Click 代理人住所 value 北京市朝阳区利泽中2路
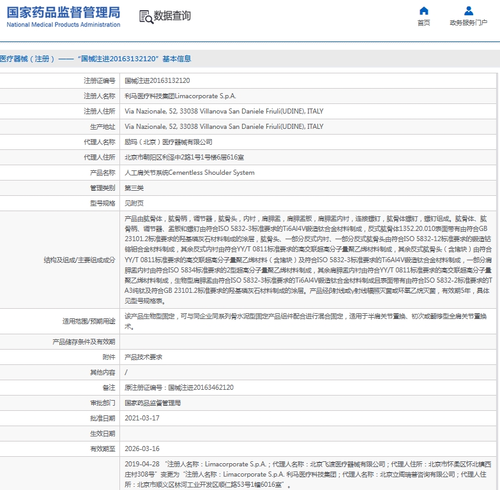 (x=185, y=157)
